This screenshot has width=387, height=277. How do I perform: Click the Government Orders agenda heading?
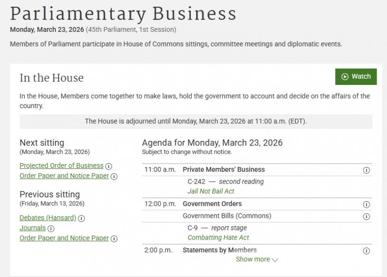(x=212, y=204)
